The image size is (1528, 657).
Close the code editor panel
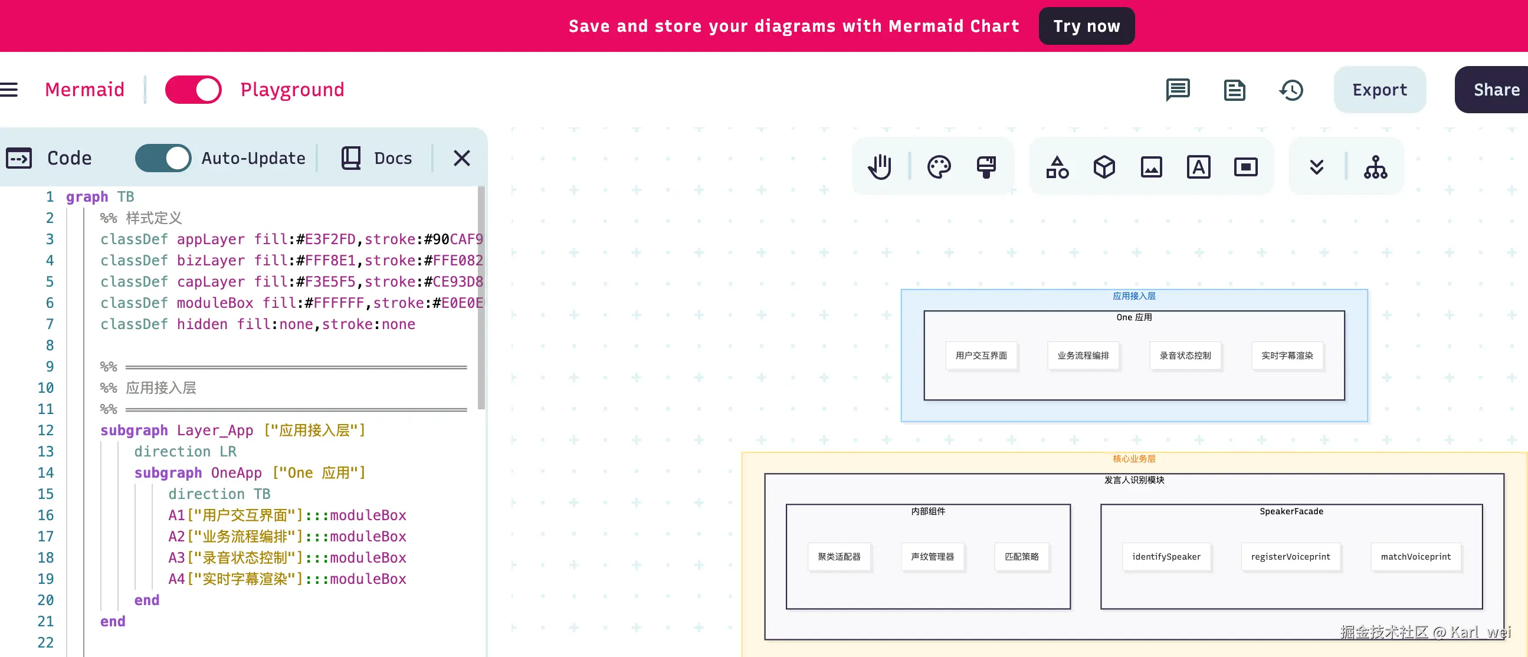pyautogui.click(x=461, y=158)
